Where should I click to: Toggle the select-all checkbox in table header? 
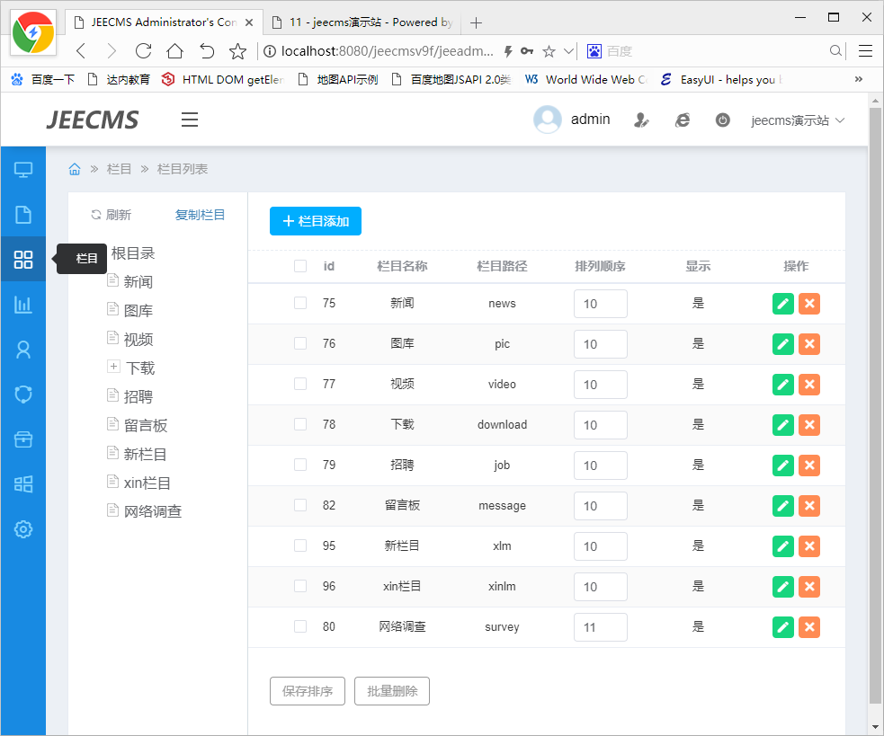click(300, 266)
